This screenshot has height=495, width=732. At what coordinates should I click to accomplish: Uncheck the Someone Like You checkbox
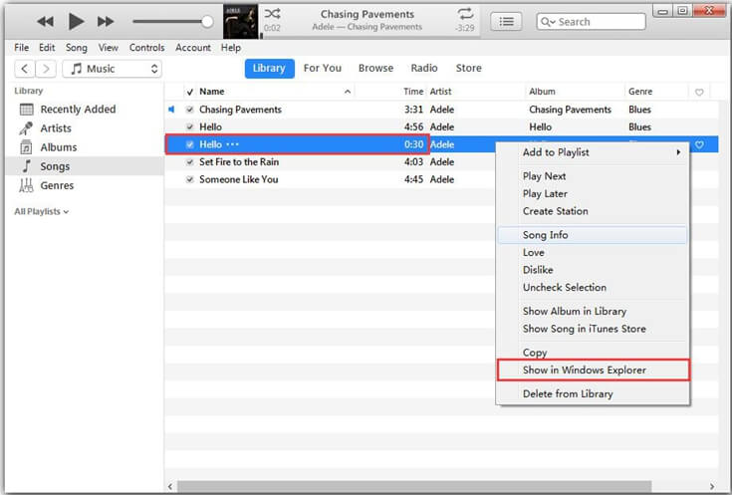pyautogui.click(x=189, y=179)
